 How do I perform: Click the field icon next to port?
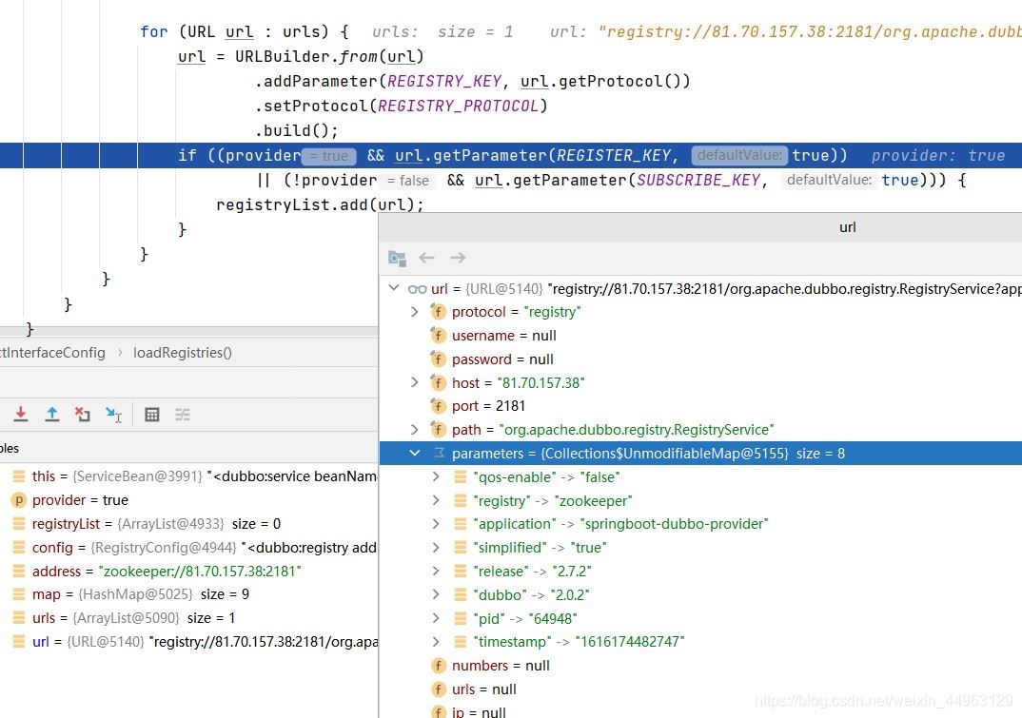click(438, 406)
